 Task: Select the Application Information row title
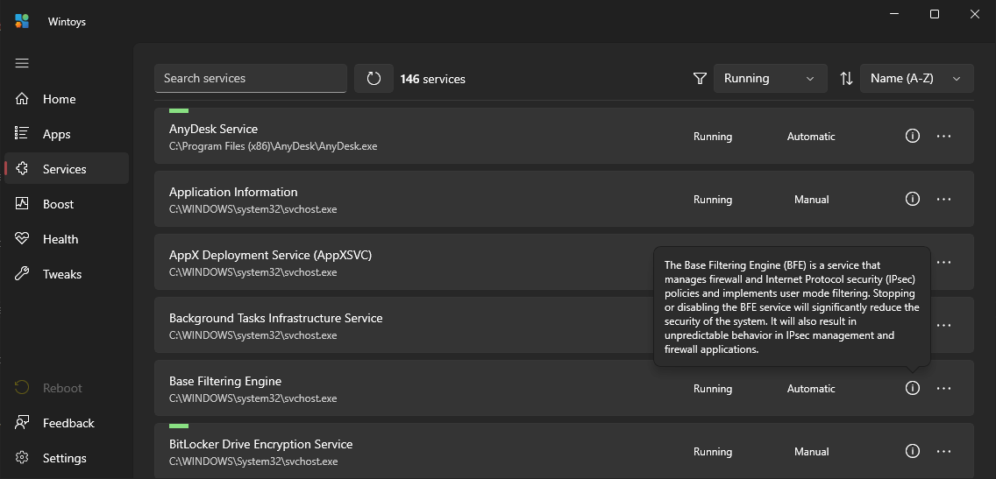233,192
